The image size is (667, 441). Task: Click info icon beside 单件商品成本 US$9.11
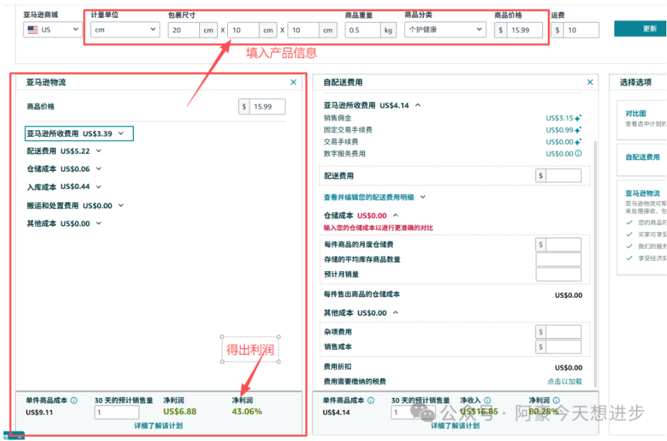click(x=74, y=400)
